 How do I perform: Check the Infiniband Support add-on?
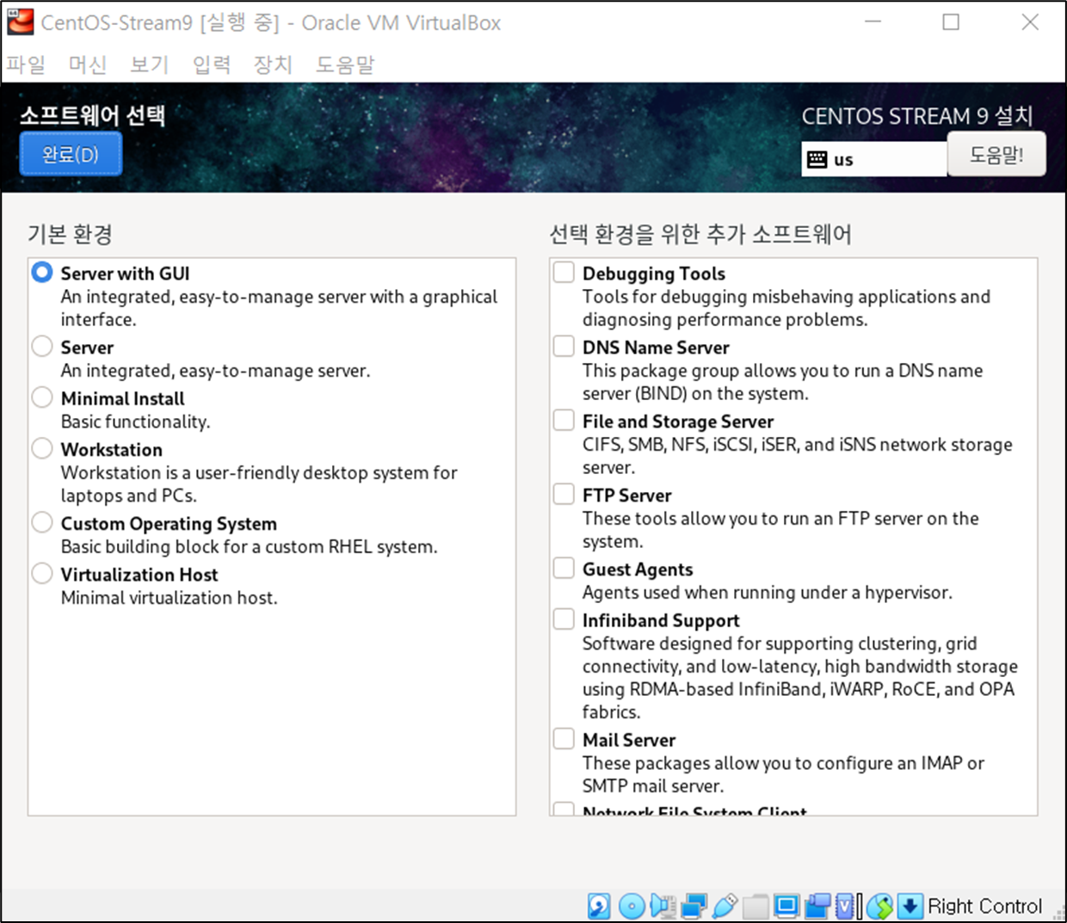click(564, 620)
